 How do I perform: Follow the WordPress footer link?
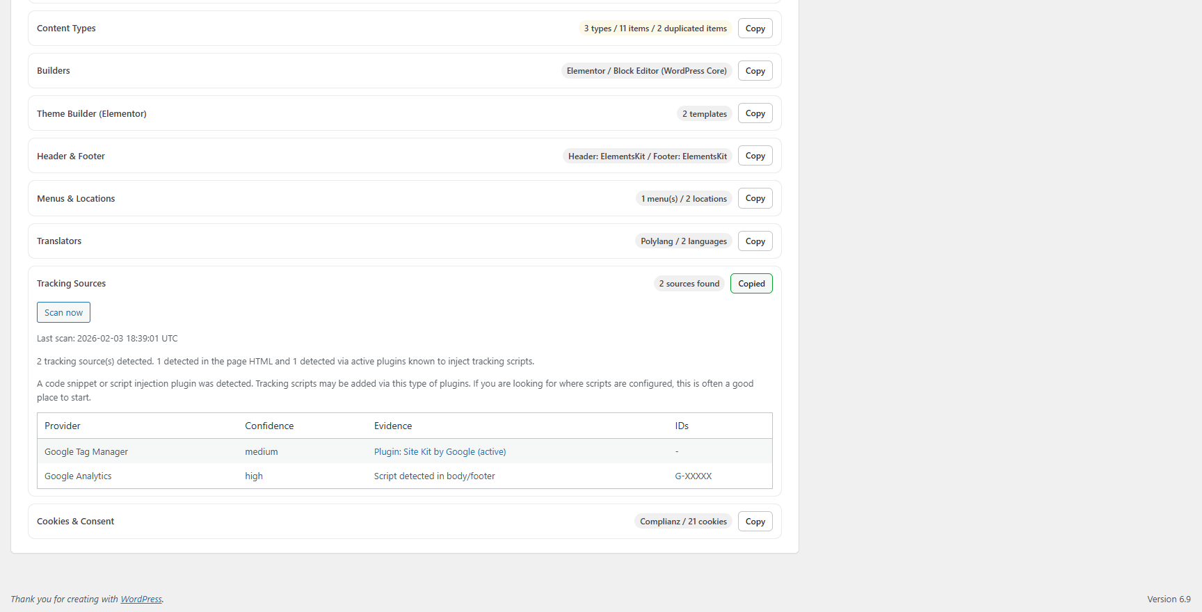pyautogui.click(x=141, y=599)
